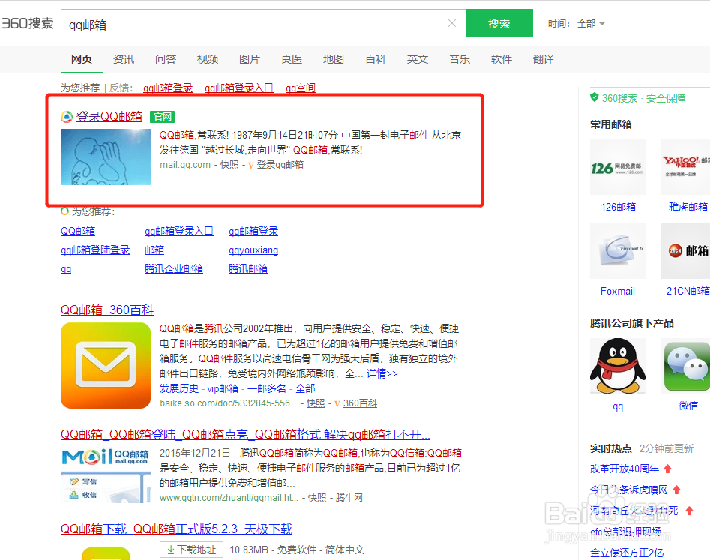Click the 360 icon beside 登录QQ邮箱

click(67, 117)
